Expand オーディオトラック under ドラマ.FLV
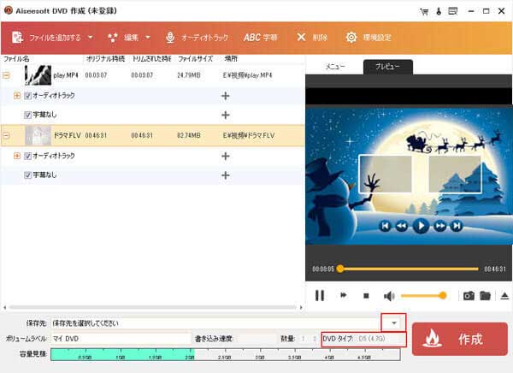This screenshot has height=373, width=513. click(16, 156)
